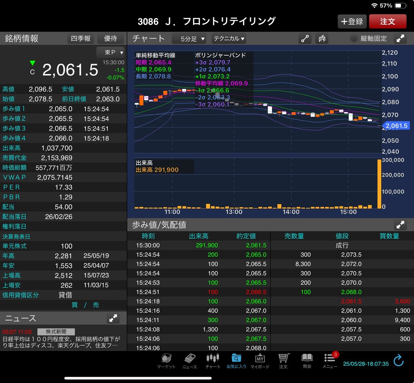The image size is (414, 383).
Task: Tap the 買 buy margin link
Action: pyautogui.click(x=75, y=305)
